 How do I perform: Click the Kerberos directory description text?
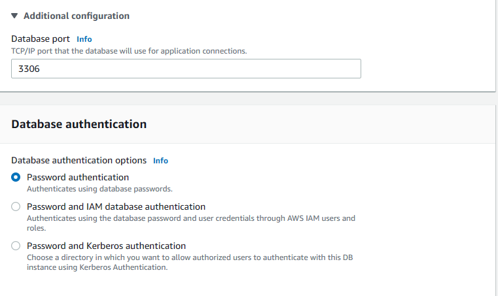click(190, 262)
